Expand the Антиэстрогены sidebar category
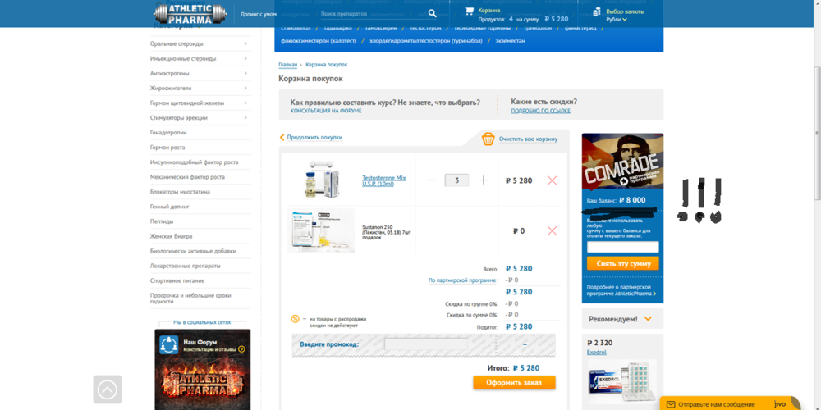This screenshot has width=821, height=410. [x=245, y=73]
